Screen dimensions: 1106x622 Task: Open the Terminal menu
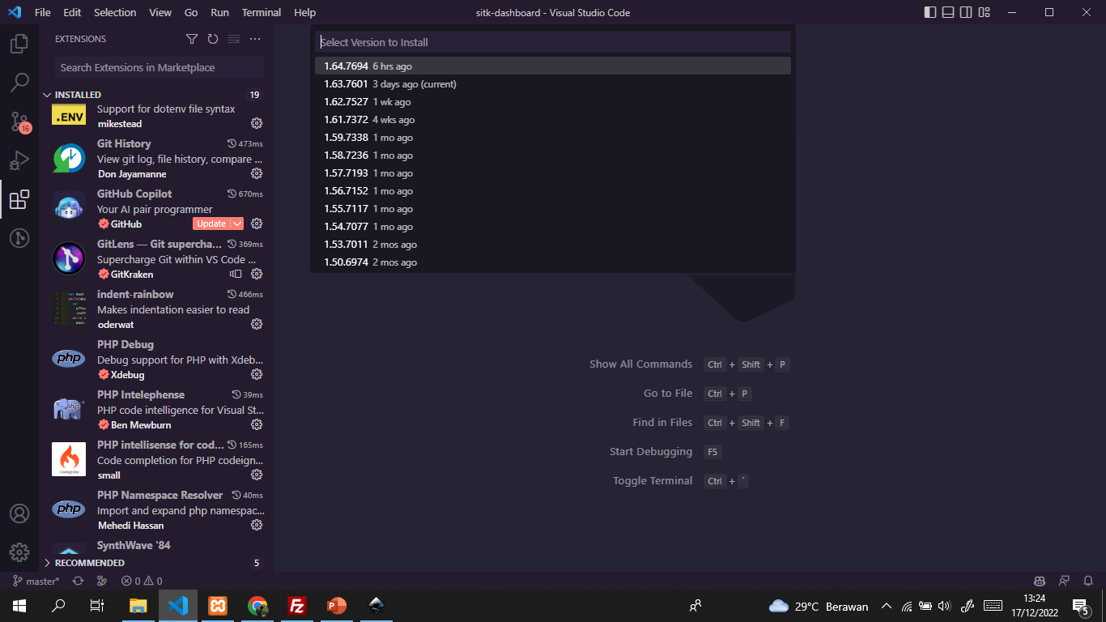point(262,12)
